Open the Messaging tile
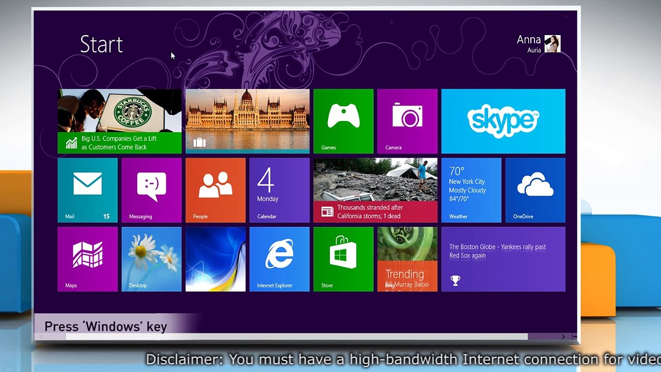Screen dimensions: 661x372 tap(152, 190)
